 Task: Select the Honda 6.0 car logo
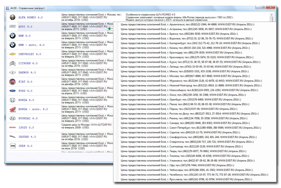pos(12,100)
